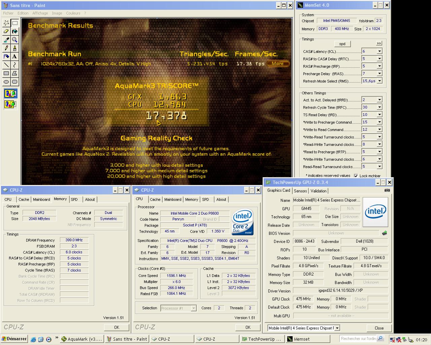The width and height of the screenshot is (431, 345).
Task: Click OK in the right CPU-Z window
Action: coord(248,327)
